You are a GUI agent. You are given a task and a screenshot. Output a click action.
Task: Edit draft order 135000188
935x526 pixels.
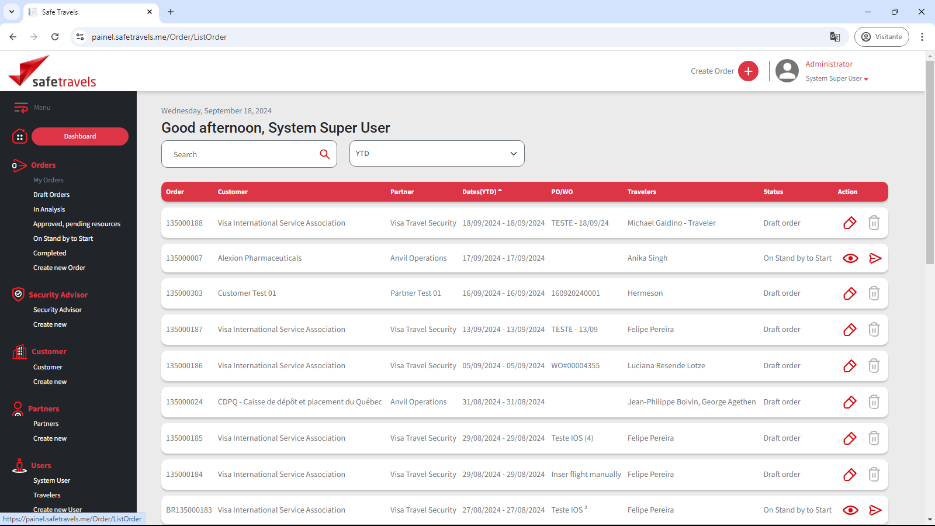pos(850,223)
